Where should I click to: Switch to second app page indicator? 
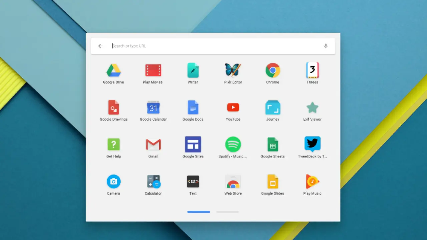click(x=227, y=212)
